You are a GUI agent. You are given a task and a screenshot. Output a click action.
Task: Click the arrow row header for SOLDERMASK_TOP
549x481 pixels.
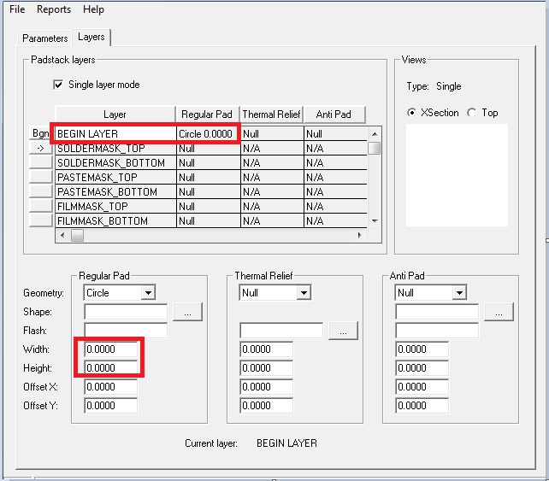coord(40,149)
